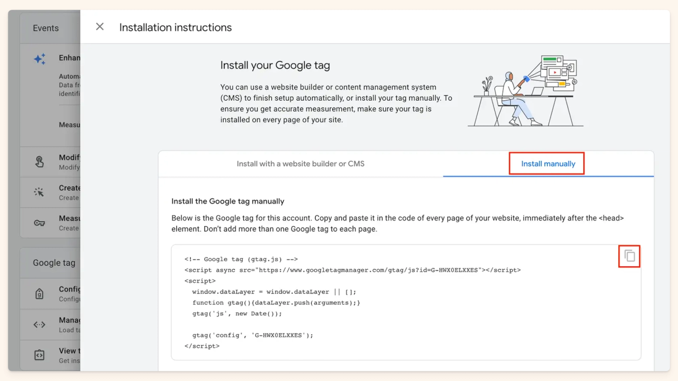Click the Events section header
Screen dimensions: 678x381
coord(46,28)
